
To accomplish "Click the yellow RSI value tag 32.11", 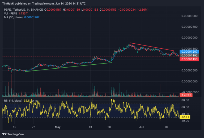I will click(185, 117).
